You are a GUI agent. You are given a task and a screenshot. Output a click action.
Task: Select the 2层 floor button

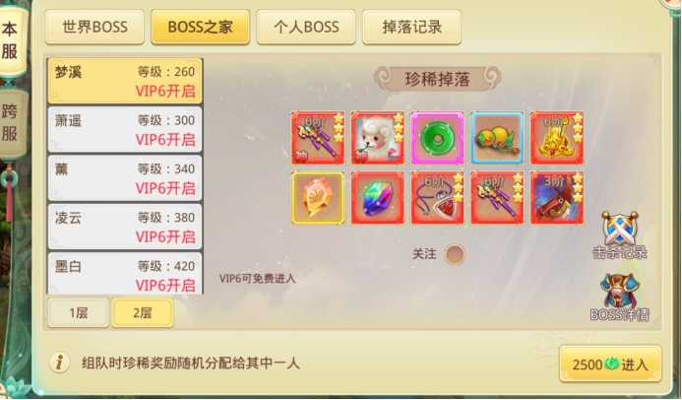coord(143,312)
